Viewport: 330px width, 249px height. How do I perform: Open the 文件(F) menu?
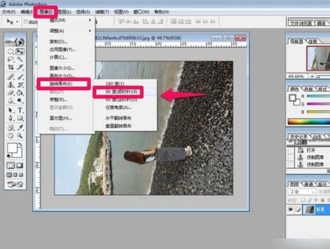9,12
